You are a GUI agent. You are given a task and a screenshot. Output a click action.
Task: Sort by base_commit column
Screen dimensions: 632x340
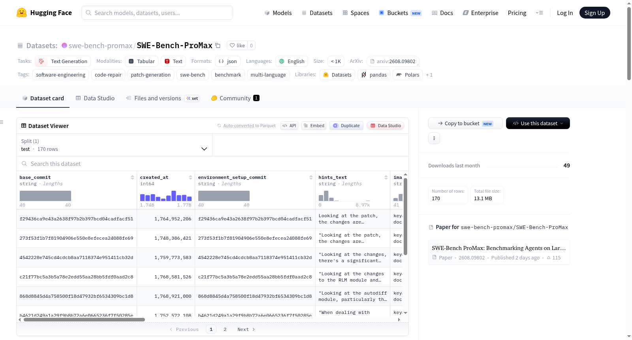tap(132, 178)
